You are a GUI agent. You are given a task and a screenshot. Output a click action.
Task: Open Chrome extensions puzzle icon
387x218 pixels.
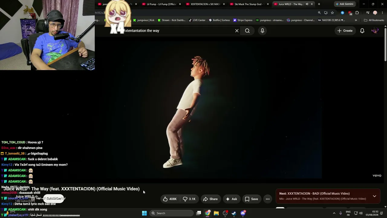357,13
